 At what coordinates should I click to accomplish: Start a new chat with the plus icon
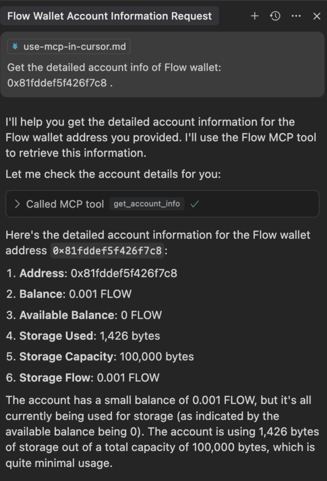[x=255, y=16]
